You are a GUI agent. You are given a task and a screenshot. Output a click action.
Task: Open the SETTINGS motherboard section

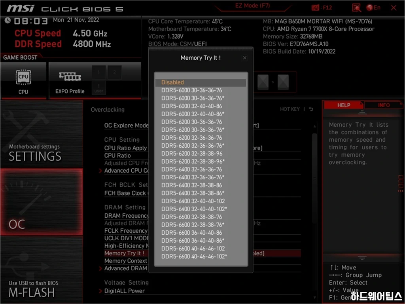pos(42,135)
